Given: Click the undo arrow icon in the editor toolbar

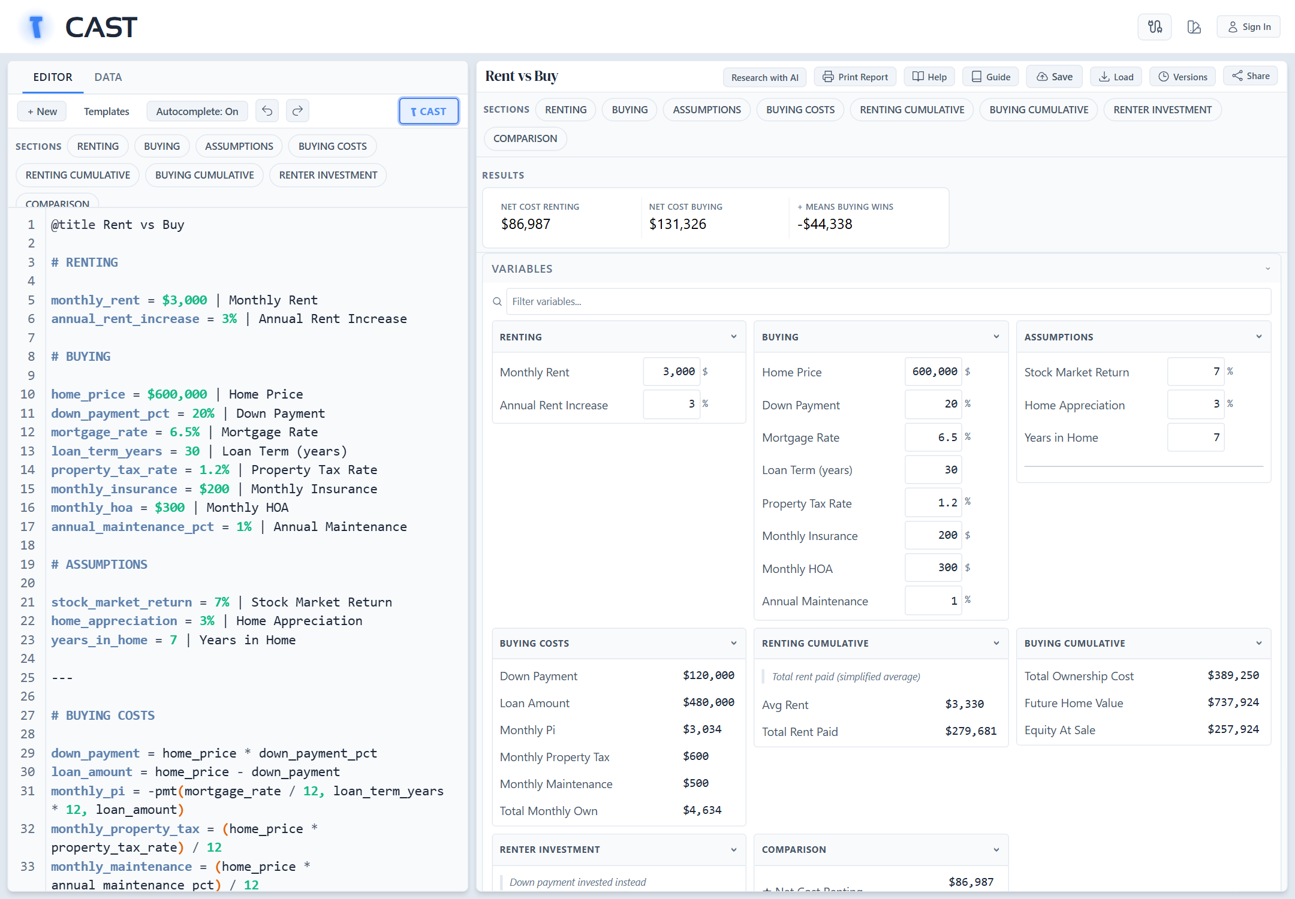Looking at the screenshot, I should pos(267,111).
